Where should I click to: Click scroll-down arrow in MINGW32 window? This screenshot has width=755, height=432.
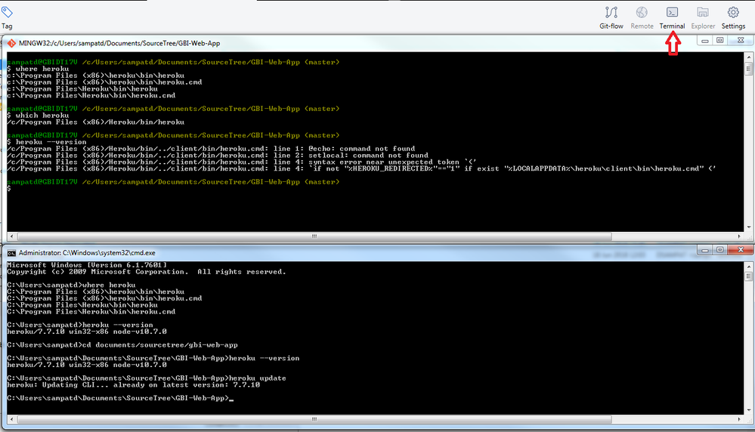(x=748, y=227)
